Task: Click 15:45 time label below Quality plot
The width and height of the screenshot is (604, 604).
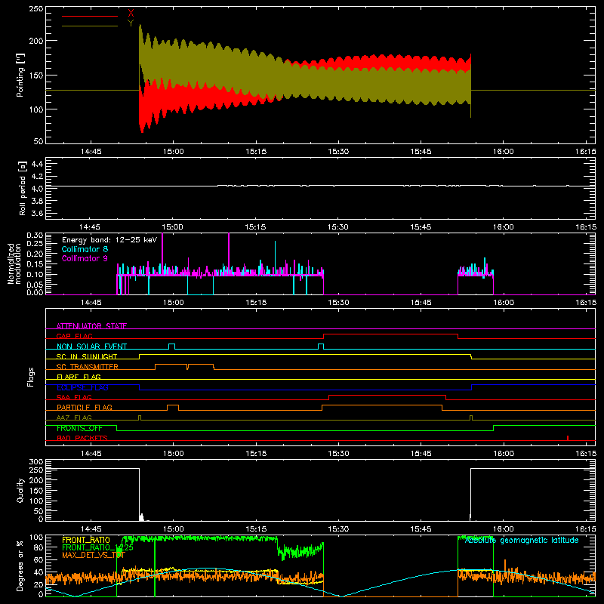Action: (421, 529)
